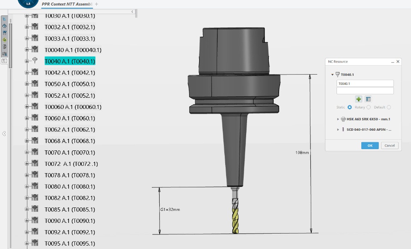
Task: Expand HSK A63 SRK 6X50 holder node
Action: 338,119
